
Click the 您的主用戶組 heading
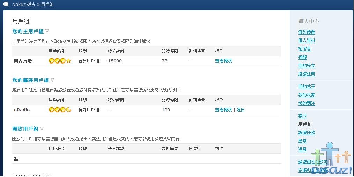coord(28,31)
